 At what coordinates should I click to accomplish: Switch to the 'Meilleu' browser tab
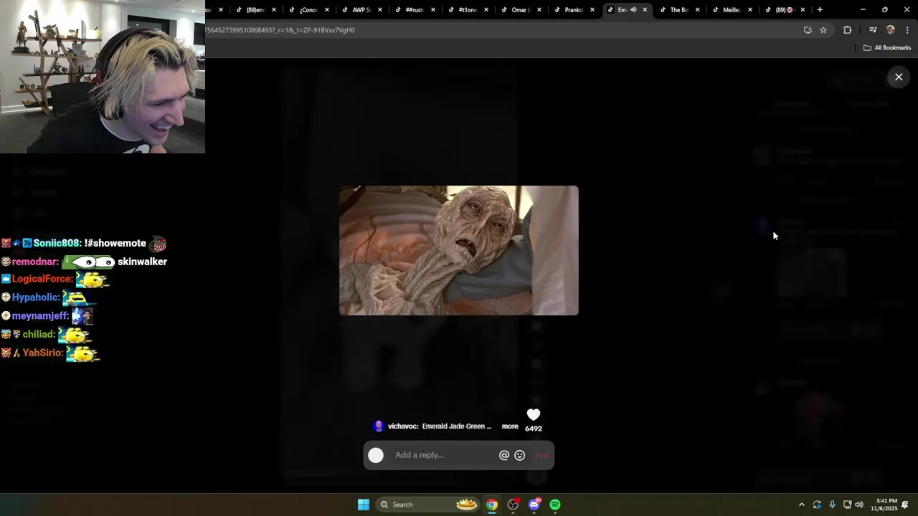click(731, 10)
